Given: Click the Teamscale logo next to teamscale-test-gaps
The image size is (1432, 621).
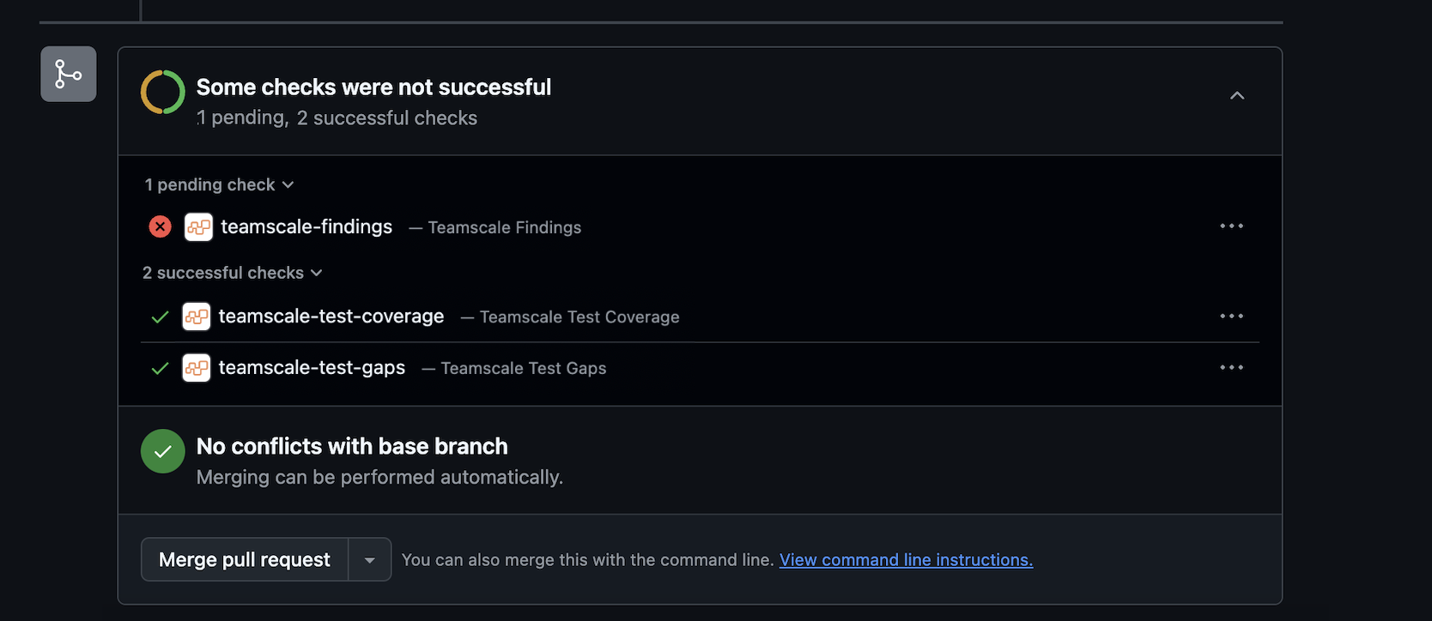Looking at the screenshot, I should coord(197,368).
